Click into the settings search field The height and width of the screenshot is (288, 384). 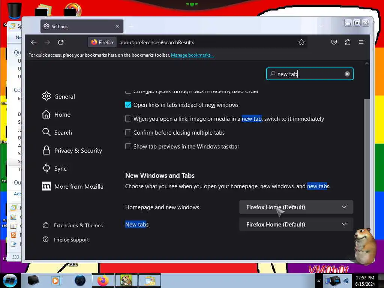(309, 74)
